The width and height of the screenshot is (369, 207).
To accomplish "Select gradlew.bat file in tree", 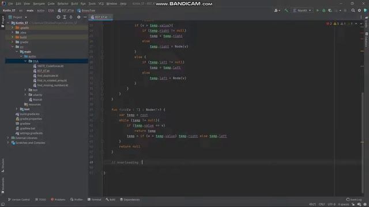I will 25,129.
